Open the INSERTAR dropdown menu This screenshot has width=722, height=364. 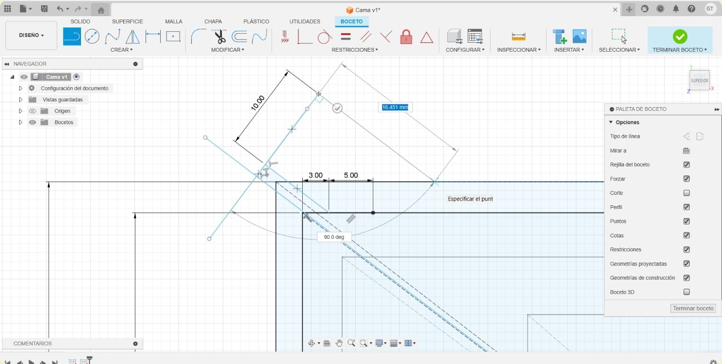[569, 50]
